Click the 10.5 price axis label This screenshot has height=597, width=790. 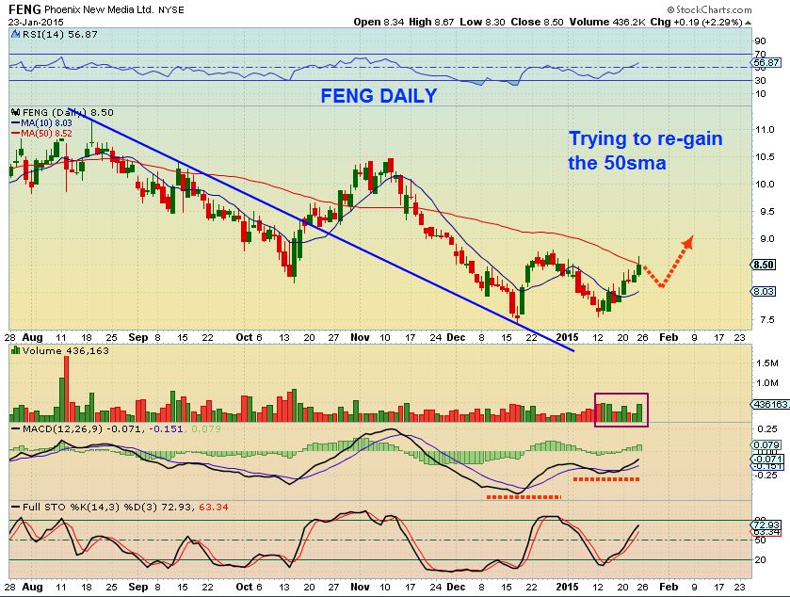click(764, 156)
